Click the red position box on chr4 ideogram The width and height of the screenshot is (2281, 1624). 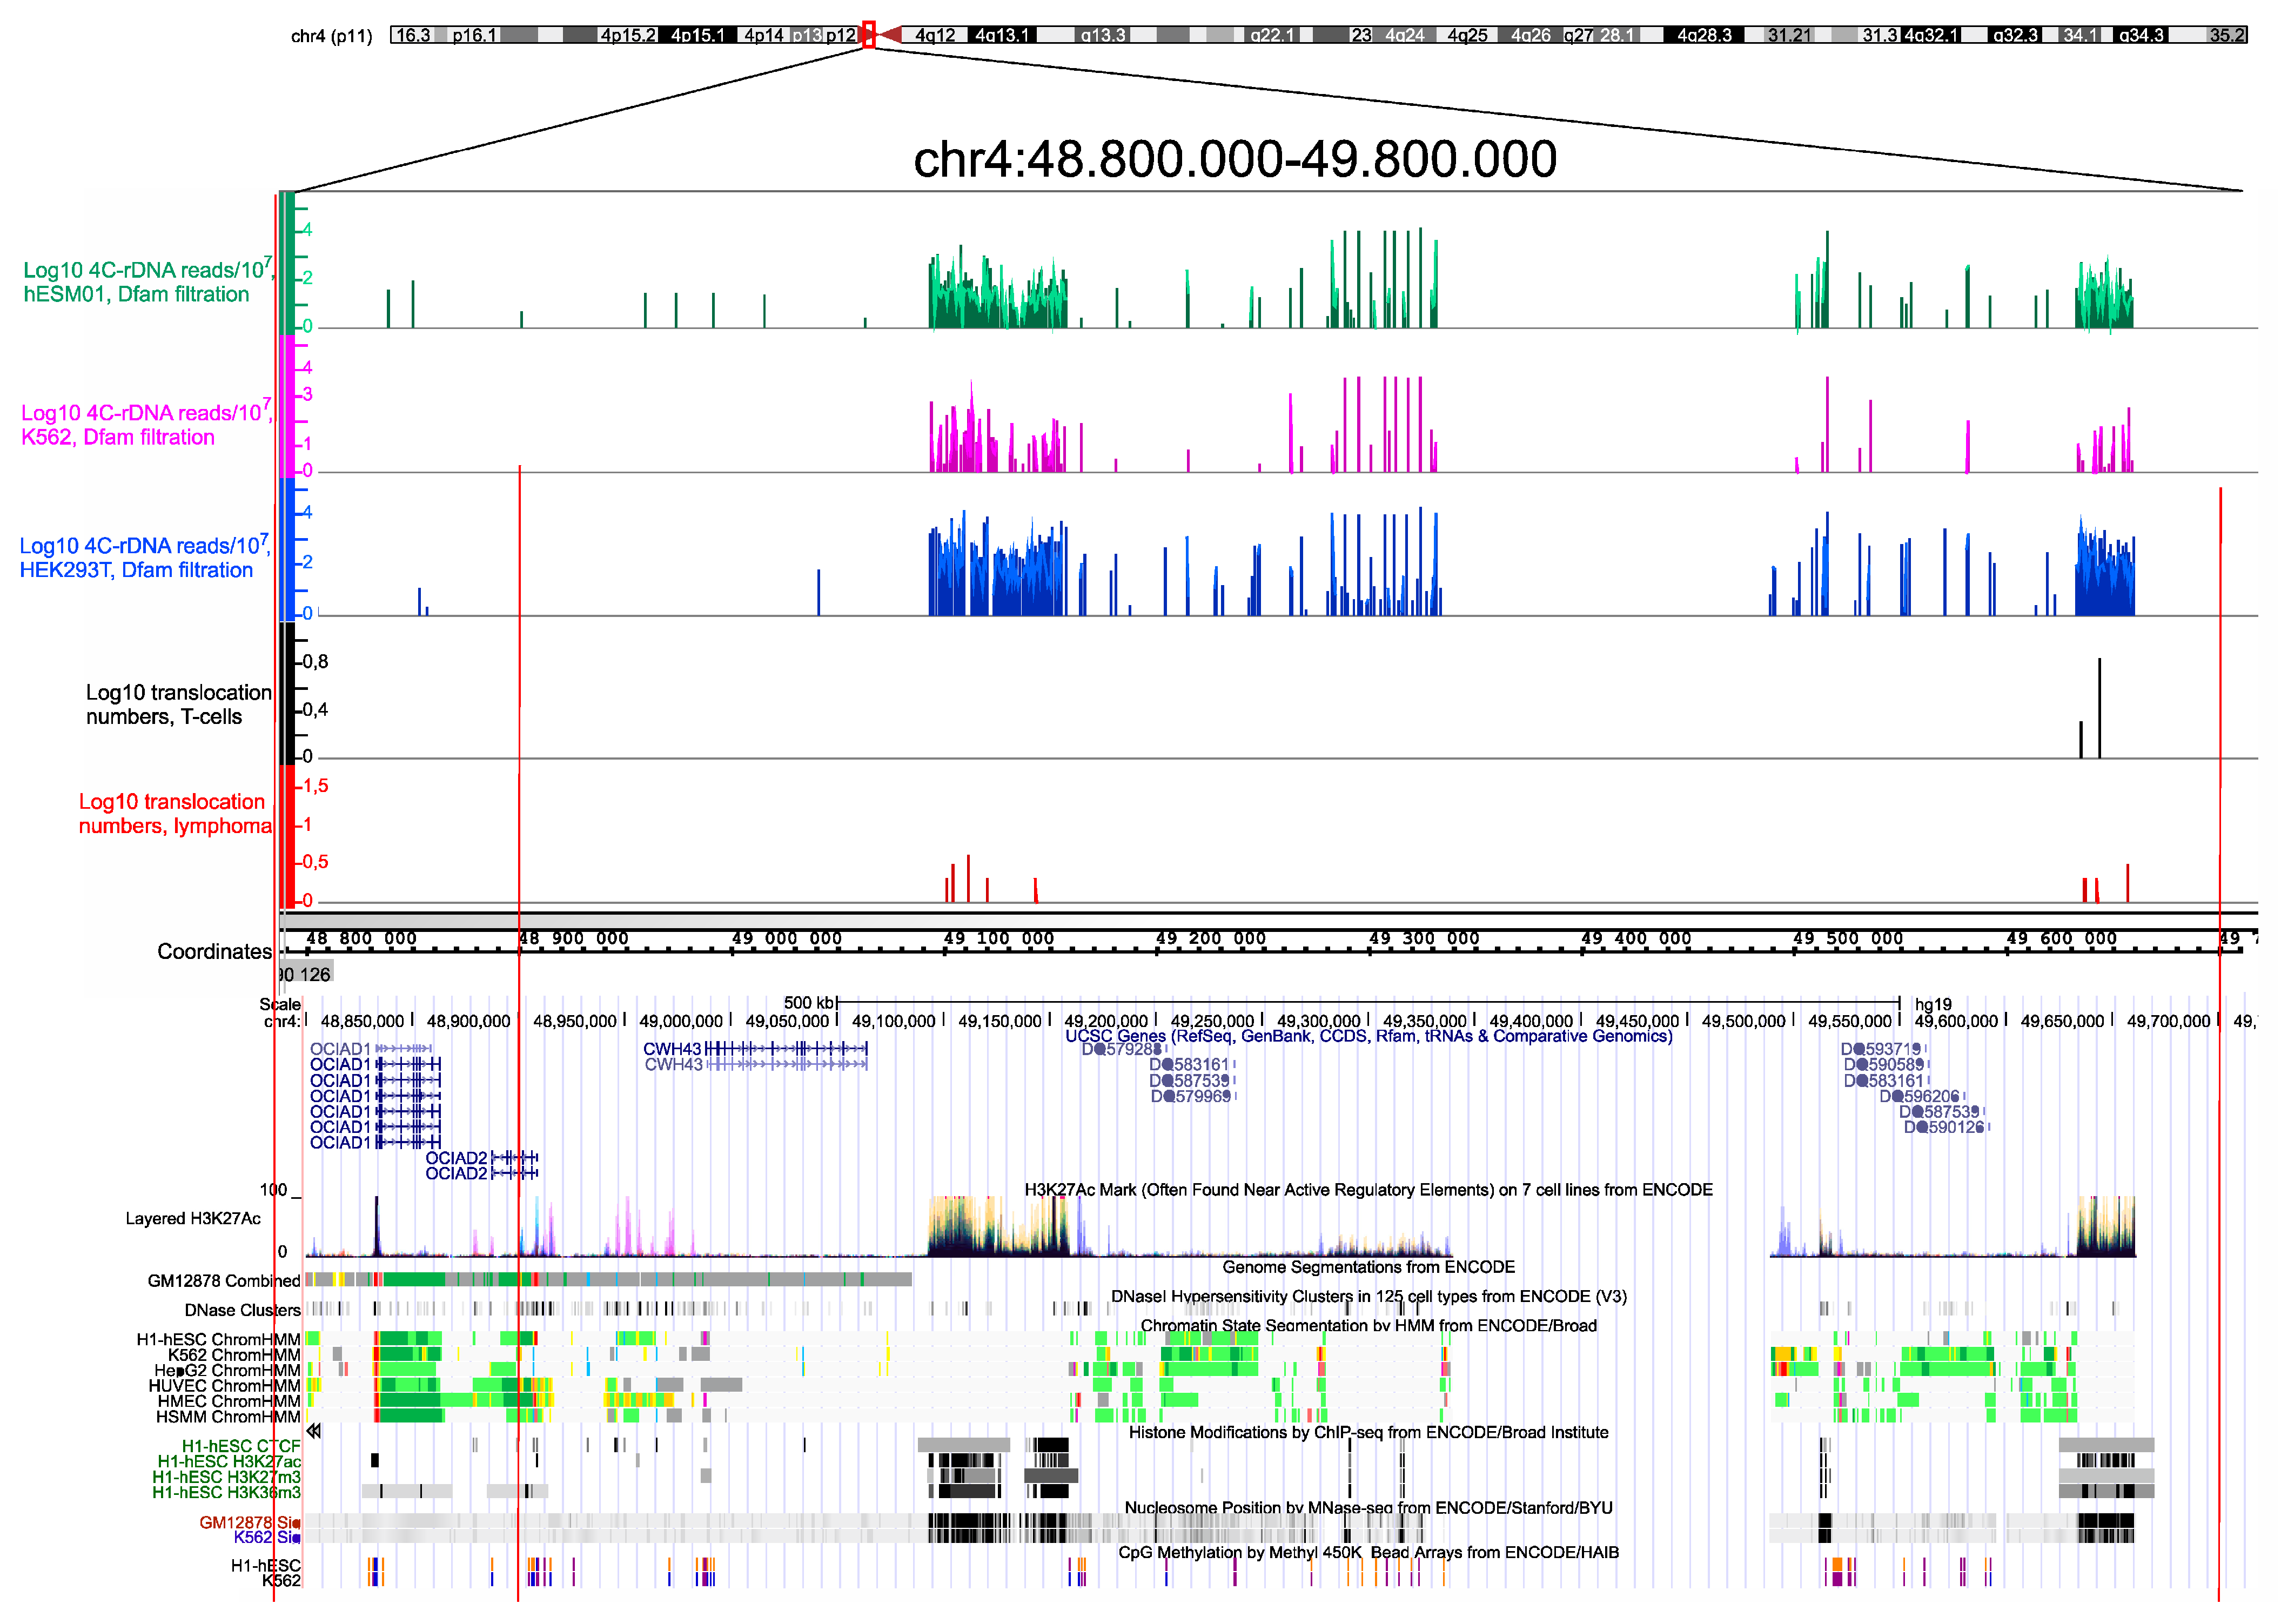(868, 35)
